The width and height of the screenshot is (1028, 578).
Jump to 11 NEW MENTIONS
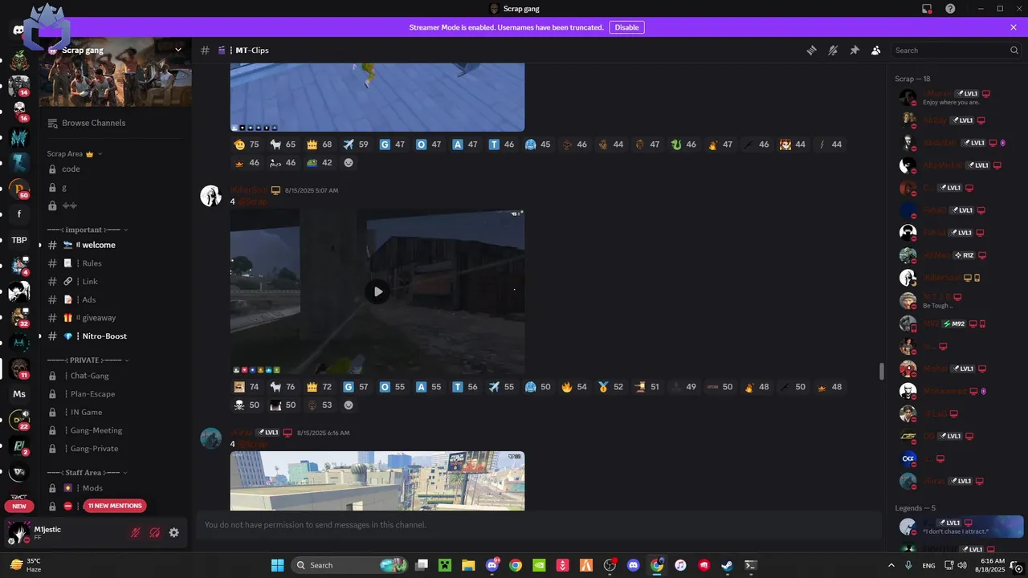tap(115, 506)
